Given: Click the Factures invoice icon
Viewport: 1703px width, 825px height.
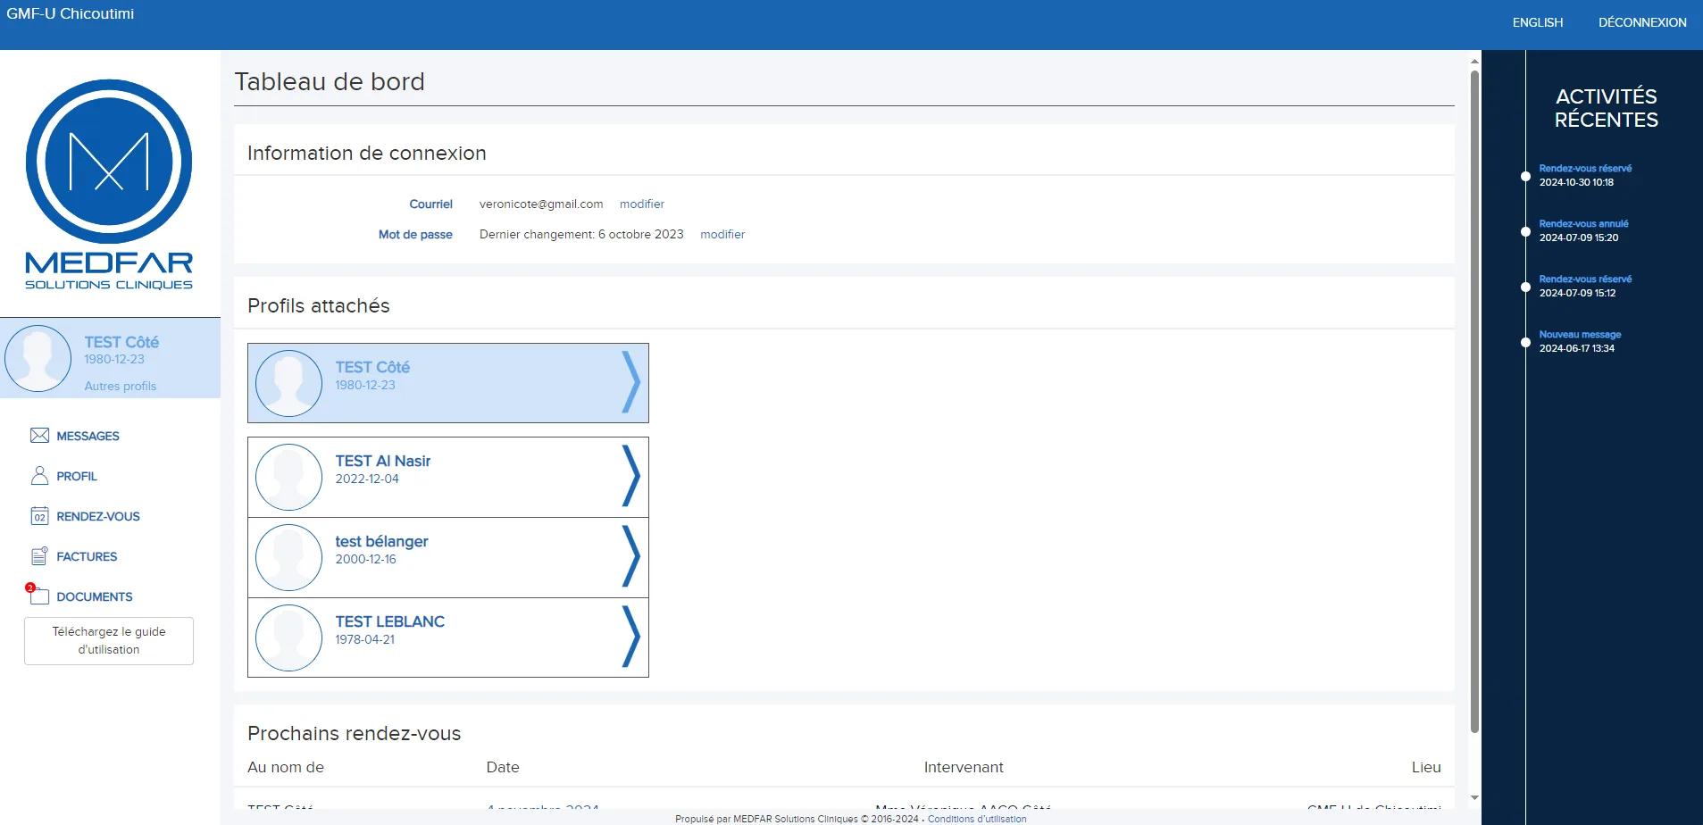Looking at the screenshot, I should point(39,556).
